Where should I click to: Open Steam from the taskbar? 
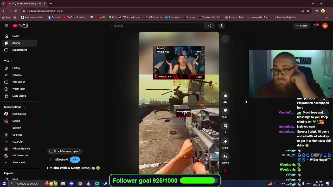pos(105,184)
